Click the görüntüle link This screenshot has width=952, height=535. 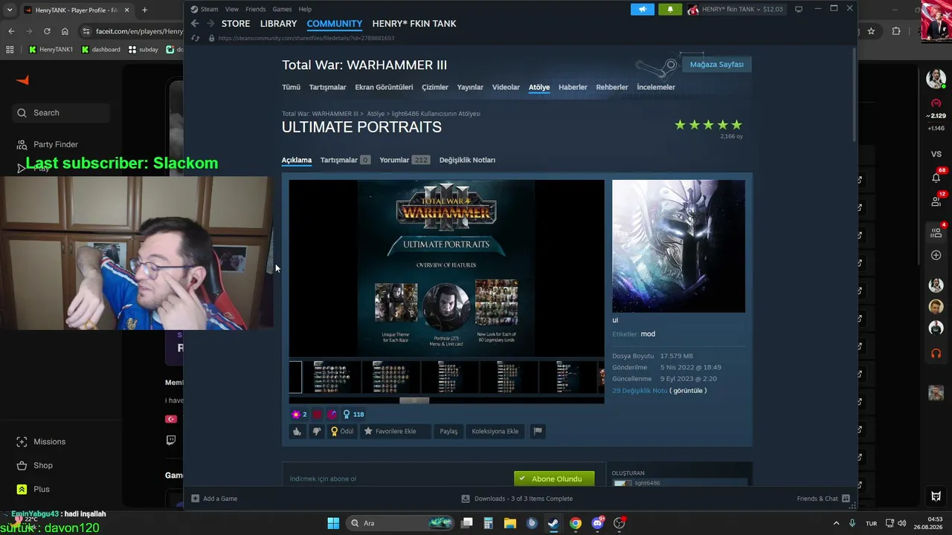point(688,391)
